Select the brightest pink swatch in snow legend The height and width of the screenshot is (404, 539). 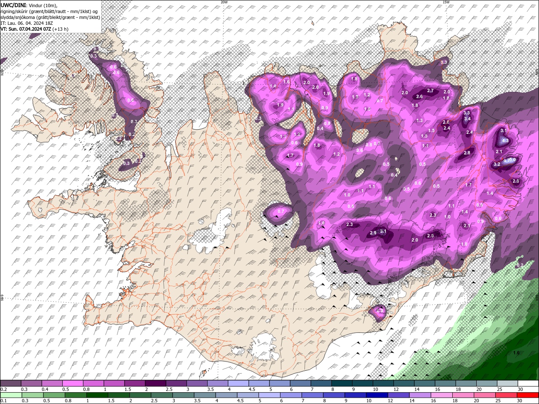[72, 383]
